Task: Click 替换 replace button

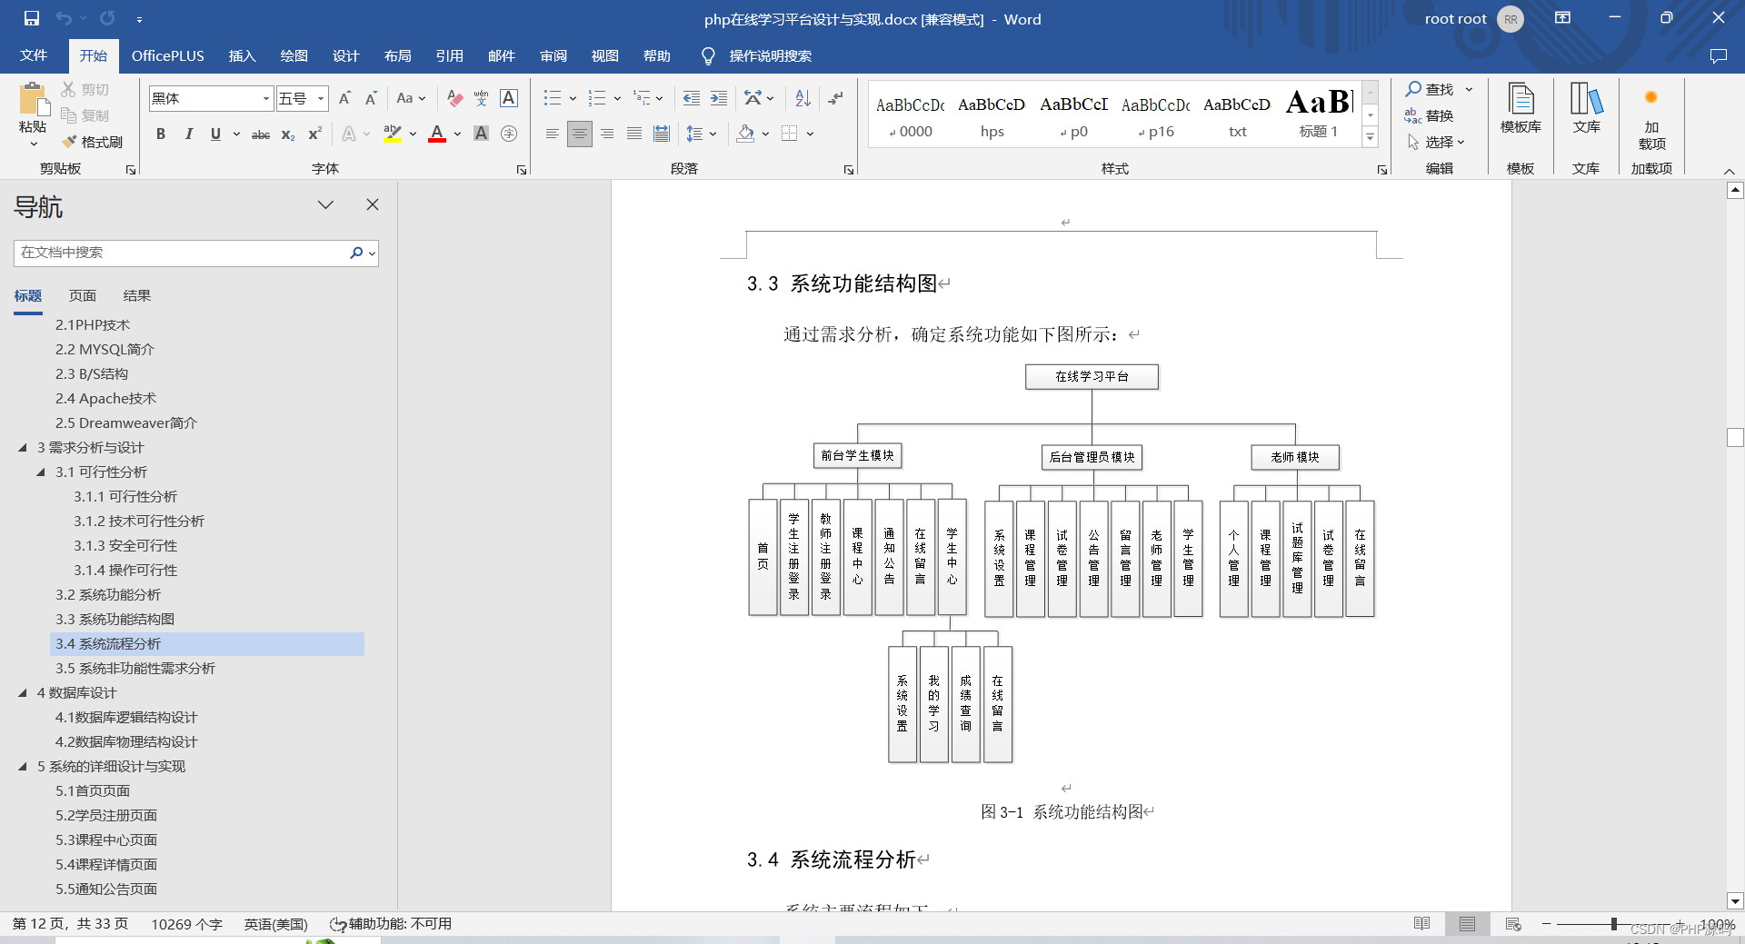Action: pos(1431,115)
